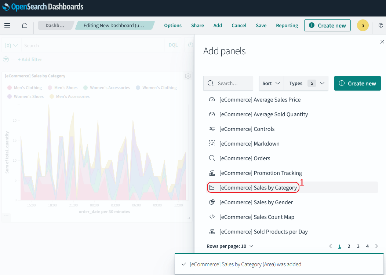Add the eCommerce Average Sales Price panel
This screenshot has height=275, width=386.
pyautogui.click(x=260, y=100)
